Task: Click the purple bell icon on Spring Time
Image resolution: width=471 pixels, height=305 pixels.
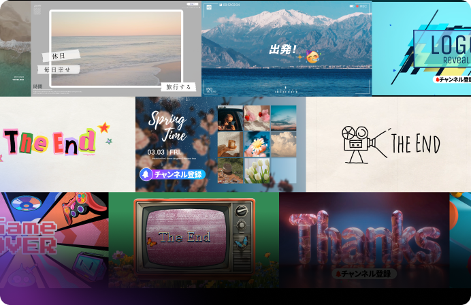Action: 145,174
